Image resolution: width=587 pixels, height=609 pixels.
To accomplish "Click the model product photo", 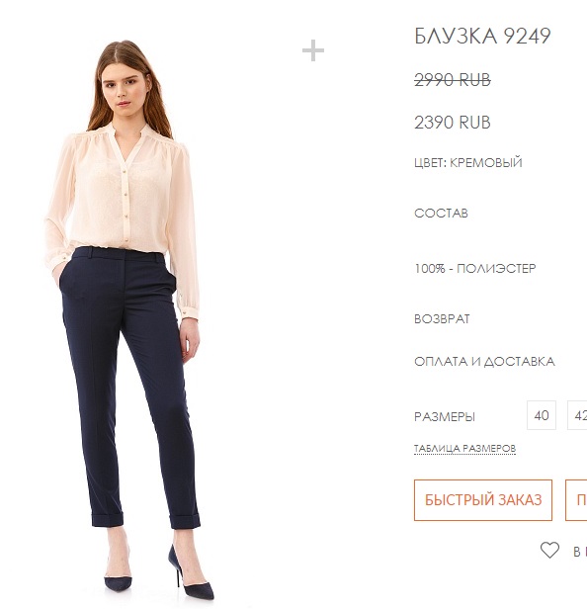I will (128, 318).
